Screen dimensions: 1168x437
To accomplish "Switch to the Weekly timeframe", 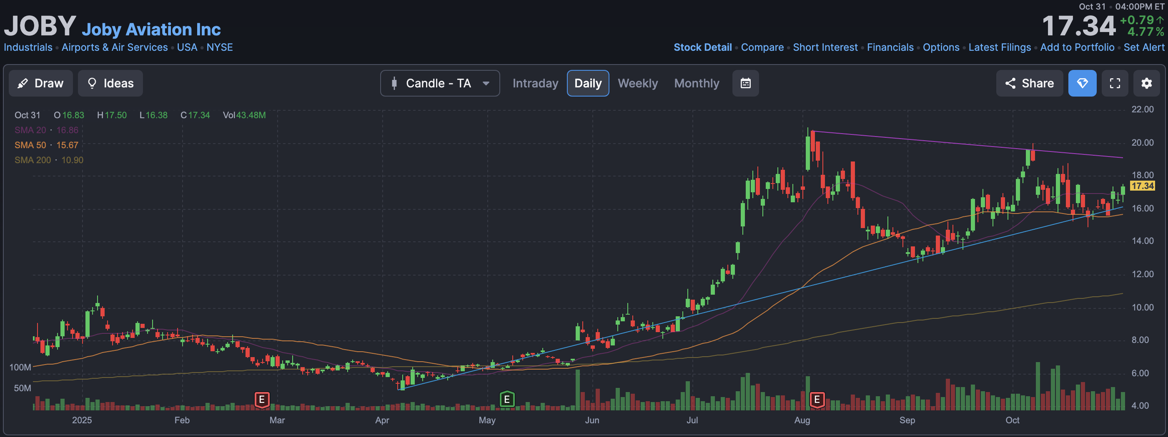I will [x=637, y=83].
